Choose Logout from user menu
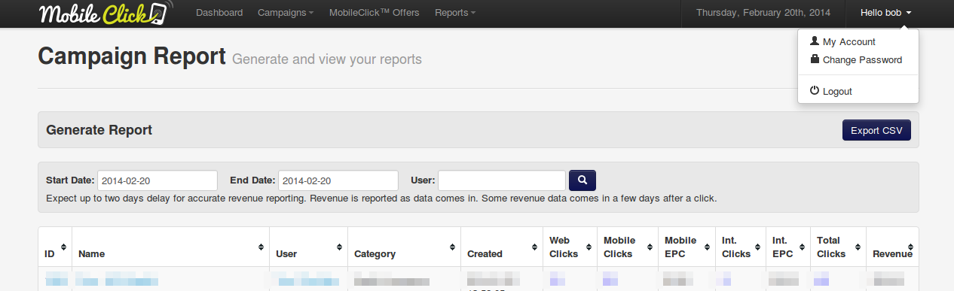954x291 pixels. (x=858, y=91)
